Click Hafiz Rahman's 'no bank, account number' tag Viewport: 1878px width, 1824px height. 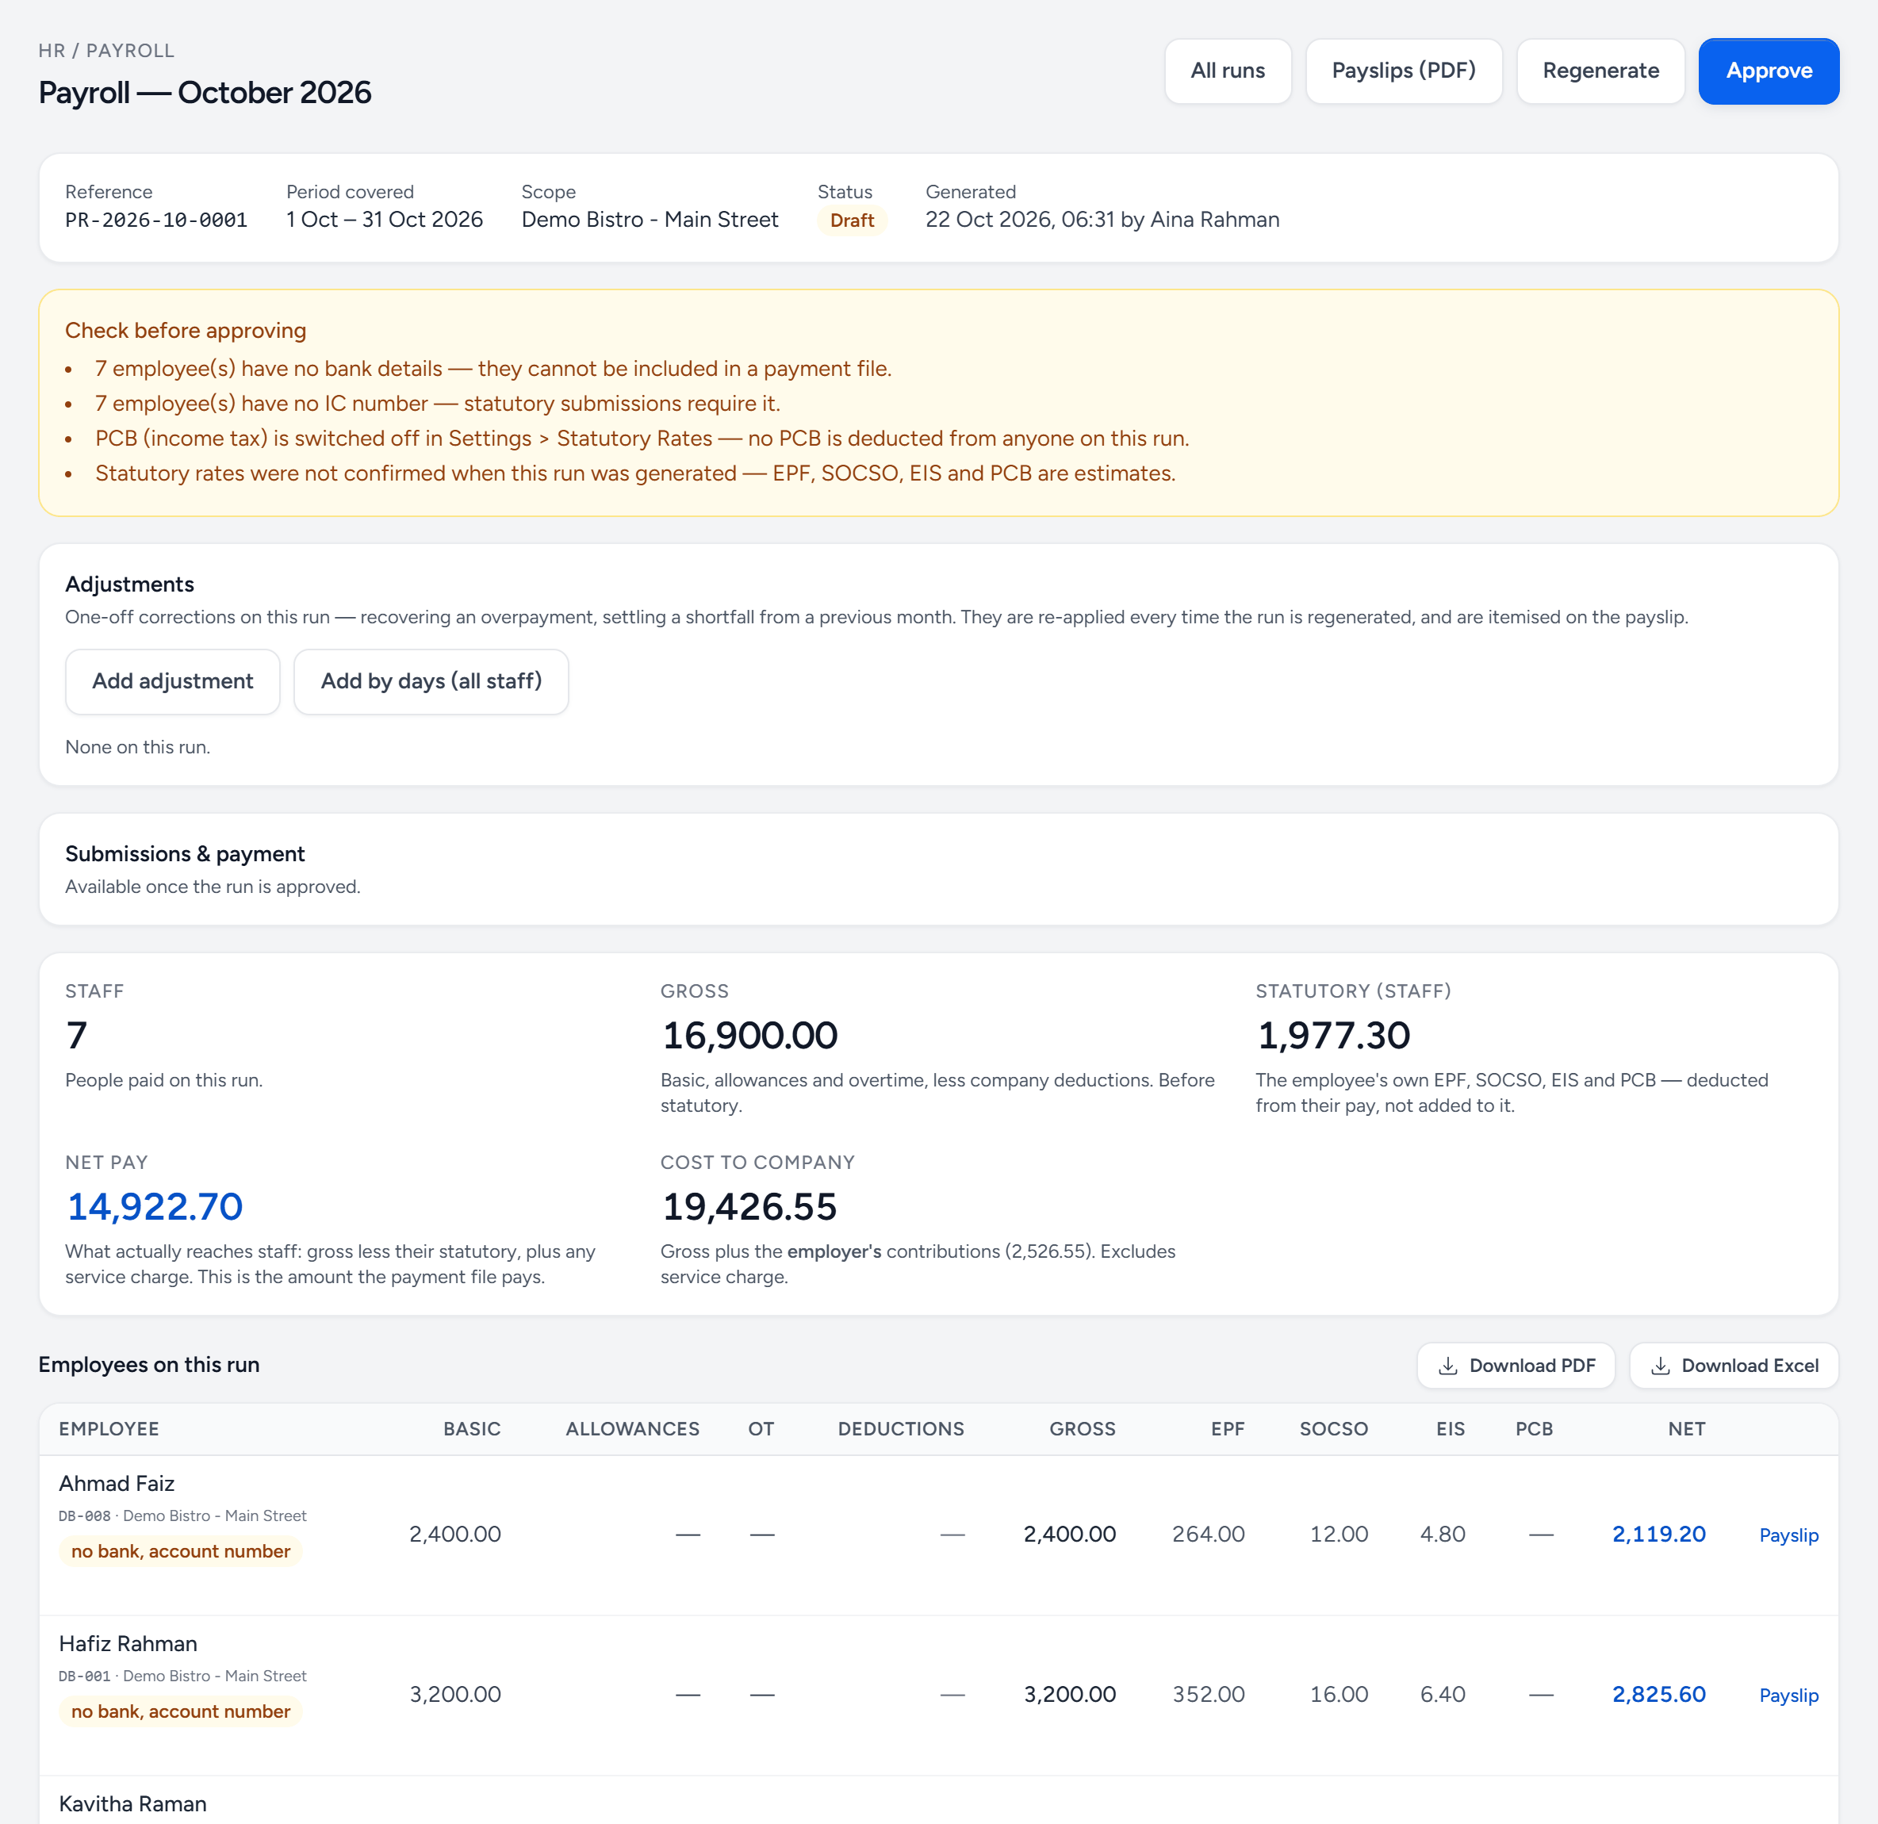coord(180,1711)
